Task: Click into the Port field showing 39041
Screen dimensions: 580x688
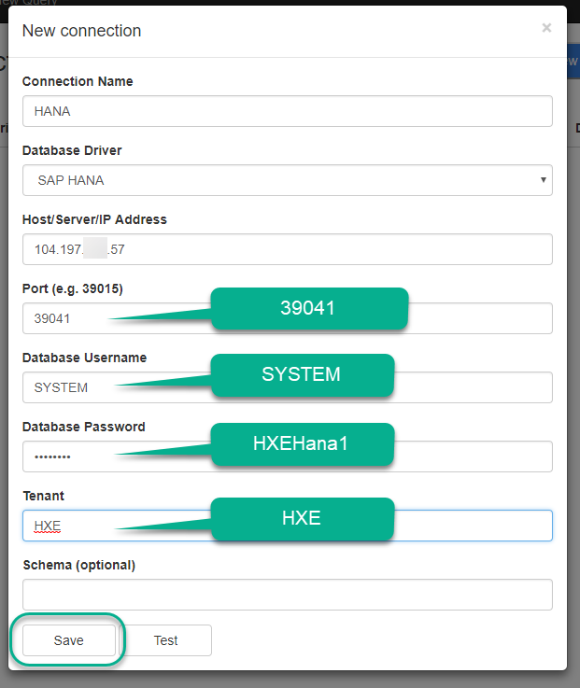Action: pyautogui.click(x=287, y=318)
